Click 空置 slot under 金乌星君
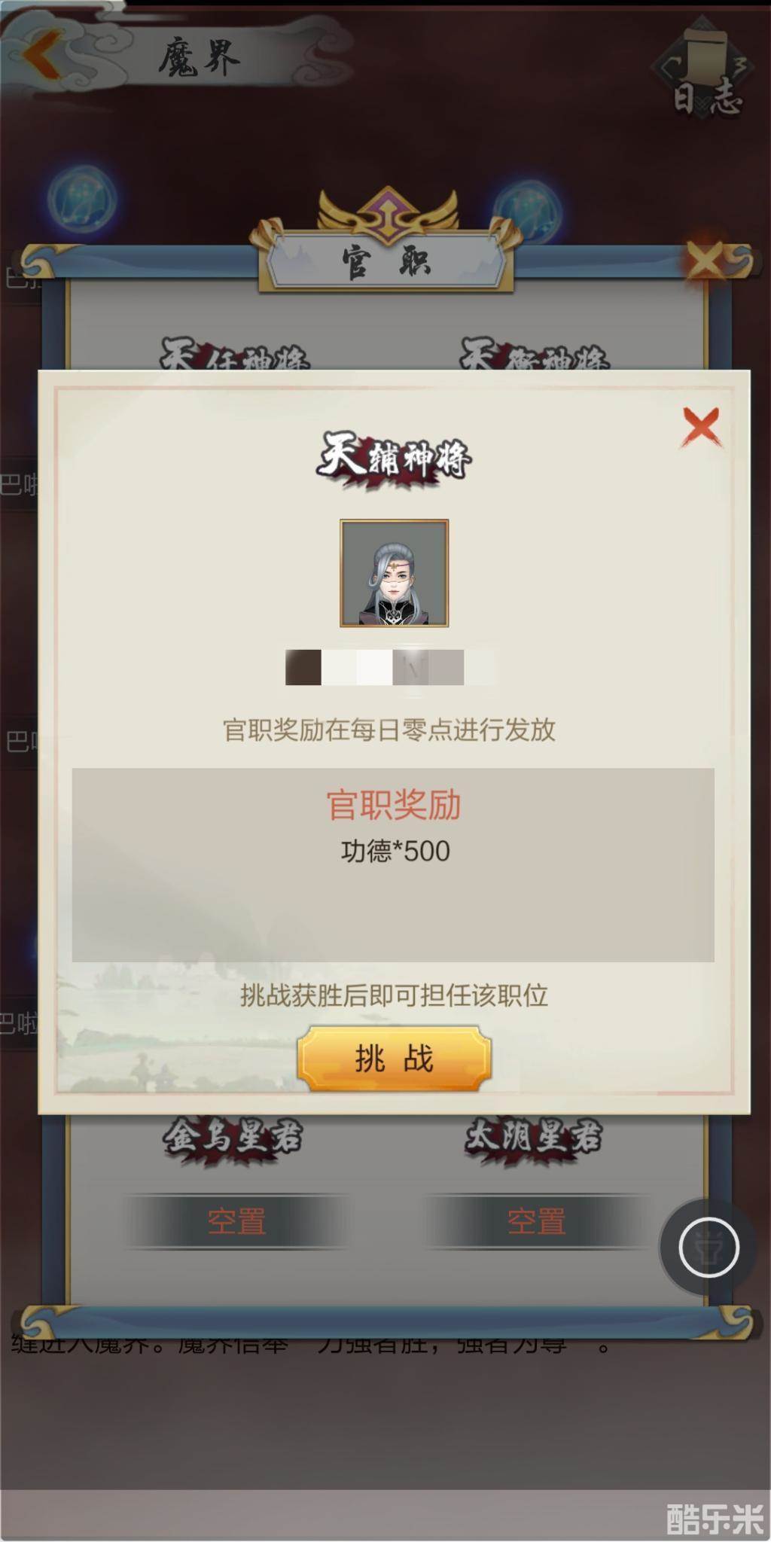Viewport: 771px width, 1542px height. 236,1221
